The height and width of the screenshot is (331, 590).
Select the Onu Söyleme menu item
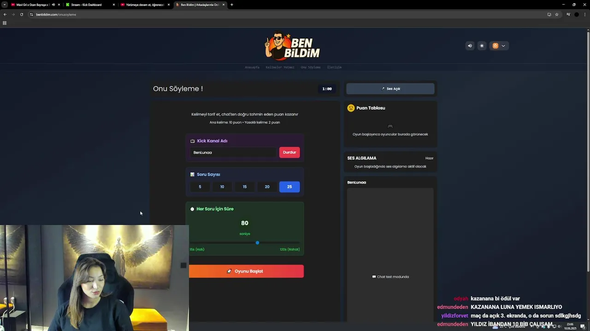pos(311,67)
